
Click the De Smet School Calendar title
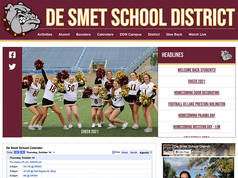(x=24, y=148)
